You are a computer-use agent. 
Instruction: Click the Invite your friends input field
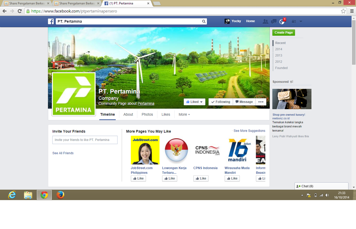tap(85, 140)
